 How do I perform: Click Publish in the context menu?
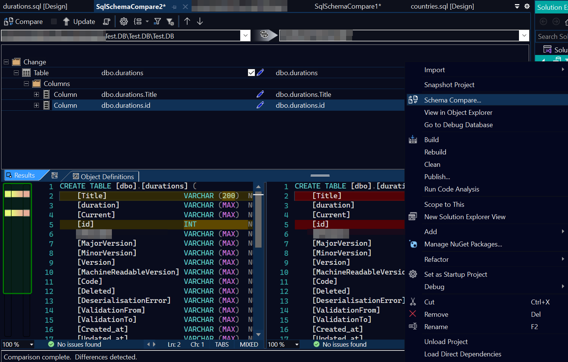point(437,177)
